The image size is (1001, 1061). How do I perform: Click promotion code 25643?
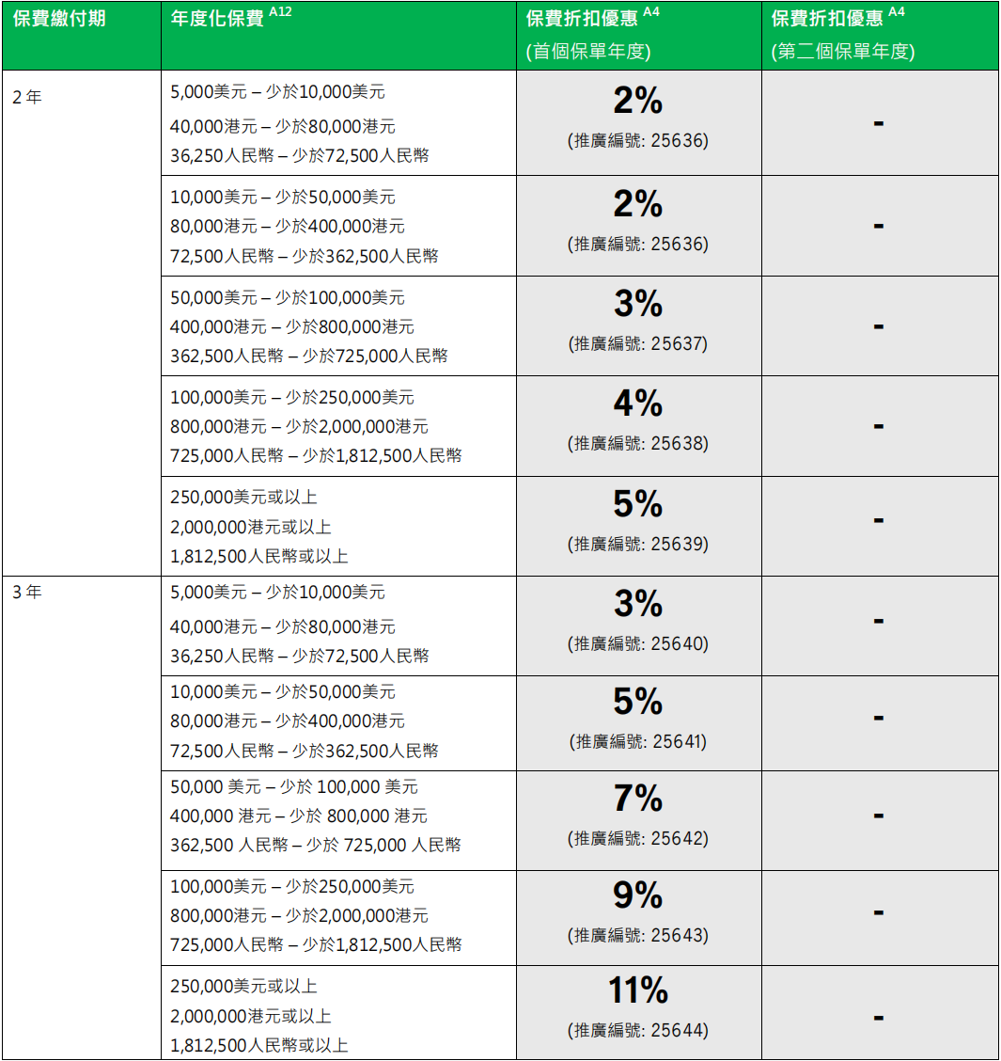click(679, 935)
